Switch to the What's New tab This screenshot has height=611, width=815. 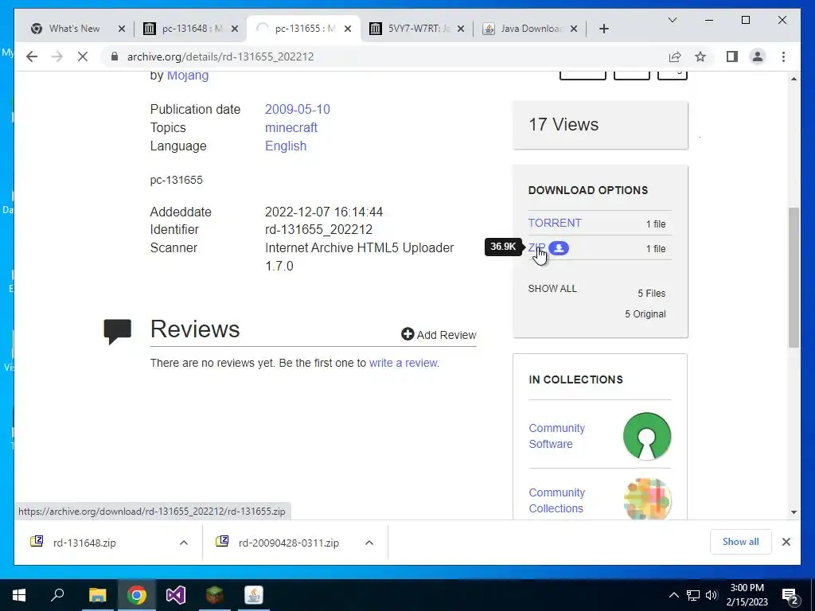(74, 29)
